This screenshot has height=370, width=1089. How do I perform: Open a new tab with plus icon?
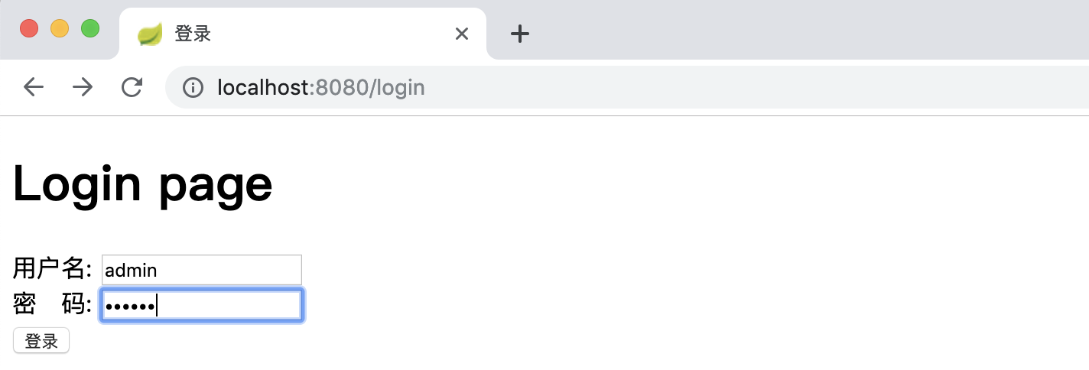pos(520,34)
